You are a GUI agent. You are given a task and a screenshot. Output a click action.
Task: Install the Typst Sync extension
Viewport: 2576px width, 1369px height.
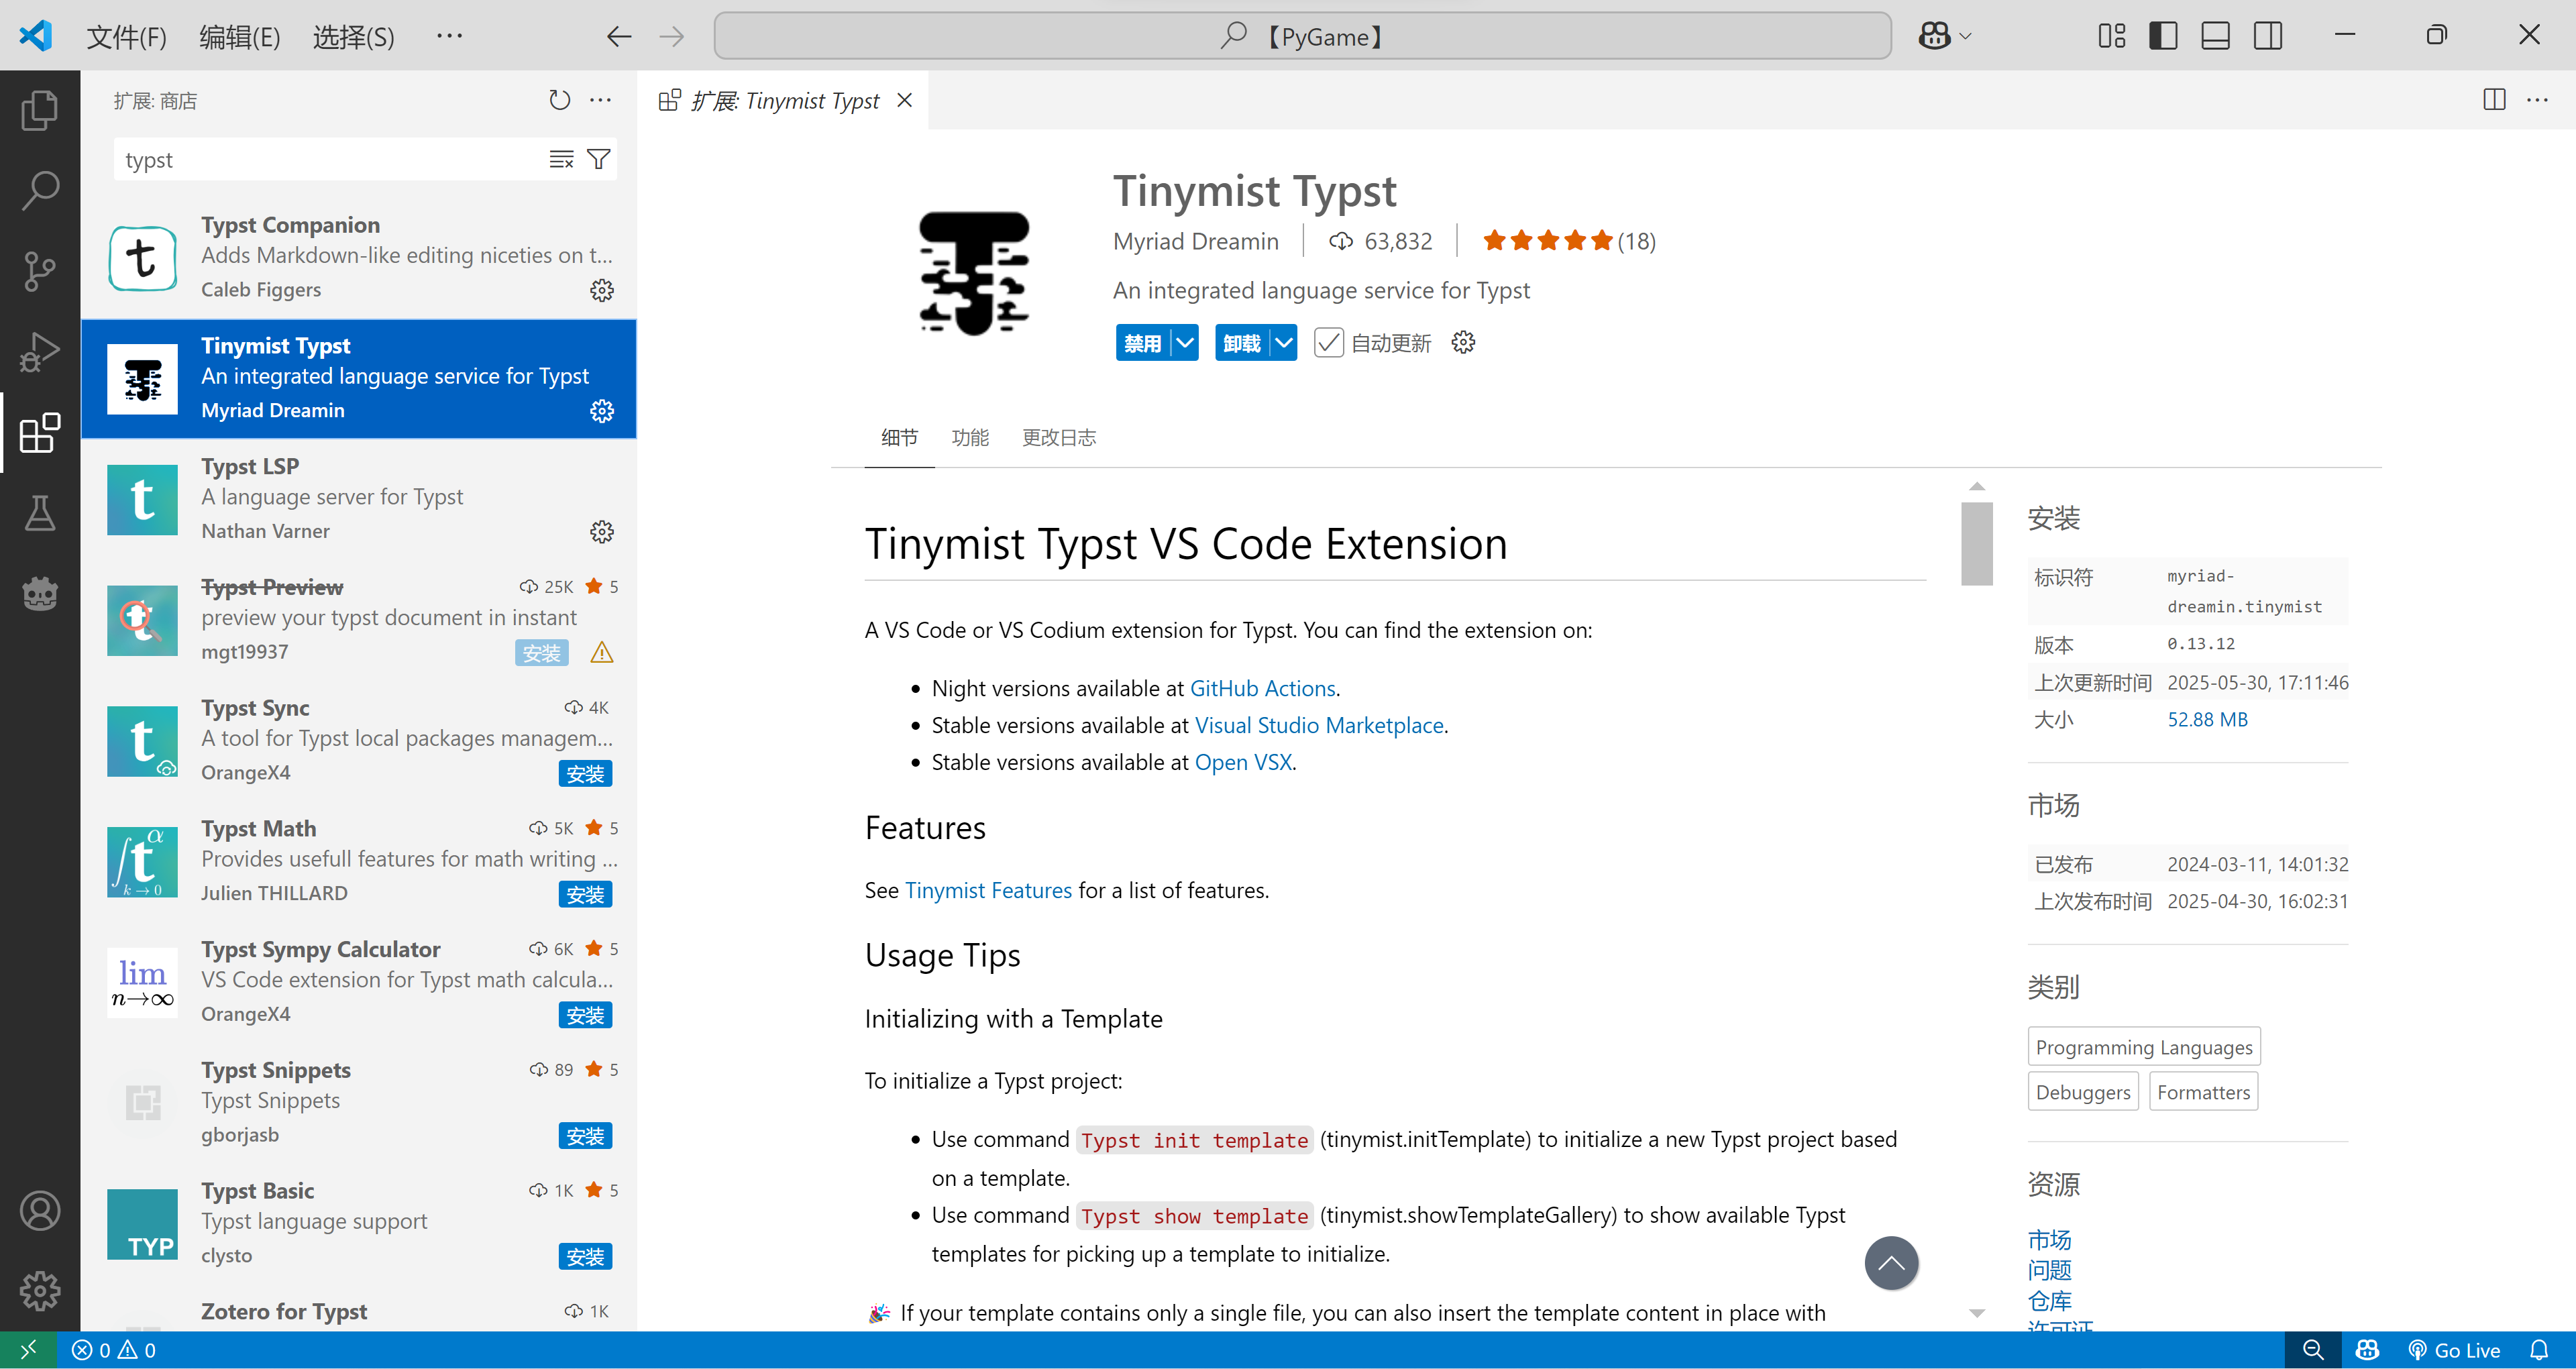[585, 773]
